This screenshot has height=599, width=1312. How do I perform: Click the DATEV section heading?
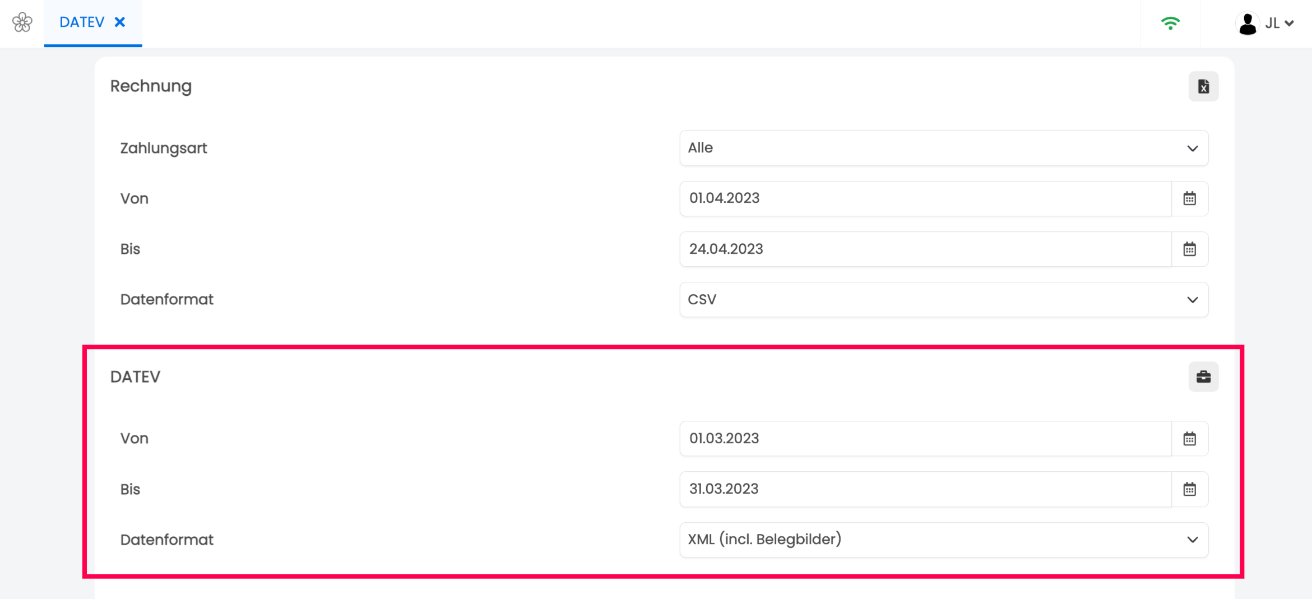click(x=135, y=377)
